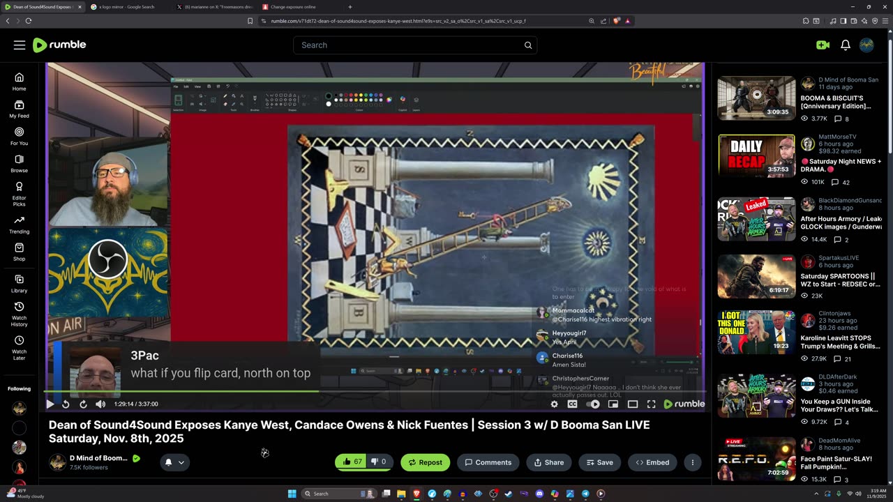
Task: Click the search magnifier icon
Action: tap(528, 45)
